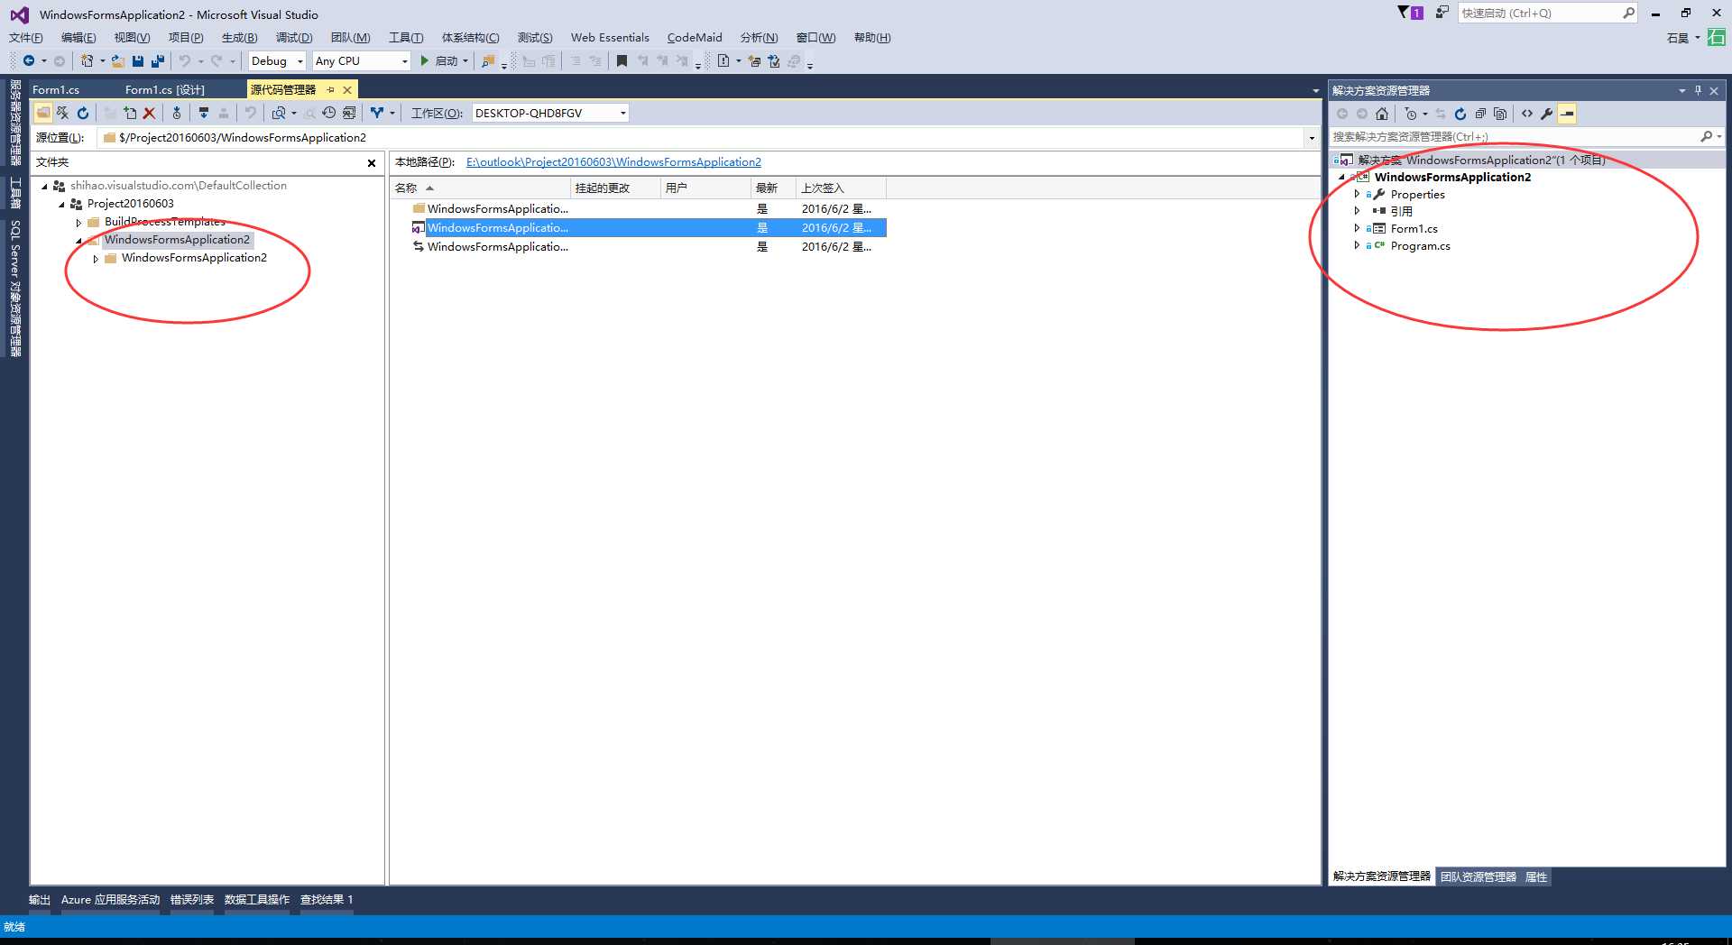The height and width of the screenshot is (945, 1732).
Task: Open the CodeMaid menu
Action: [x=695, y=37]
